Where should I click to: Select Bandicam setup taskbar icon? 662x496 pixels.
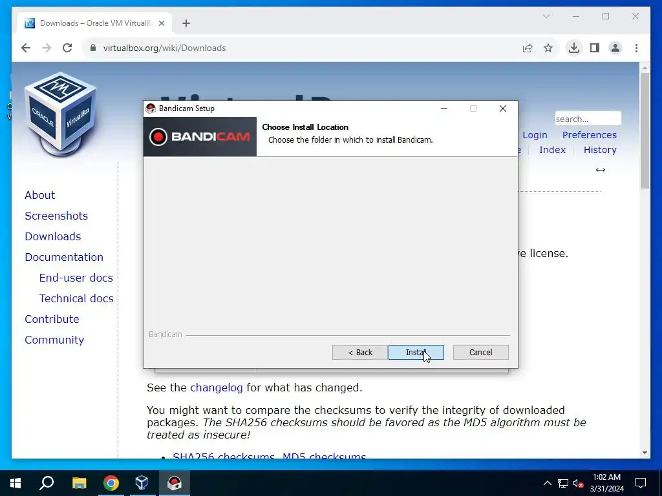[x=175, y=483]
